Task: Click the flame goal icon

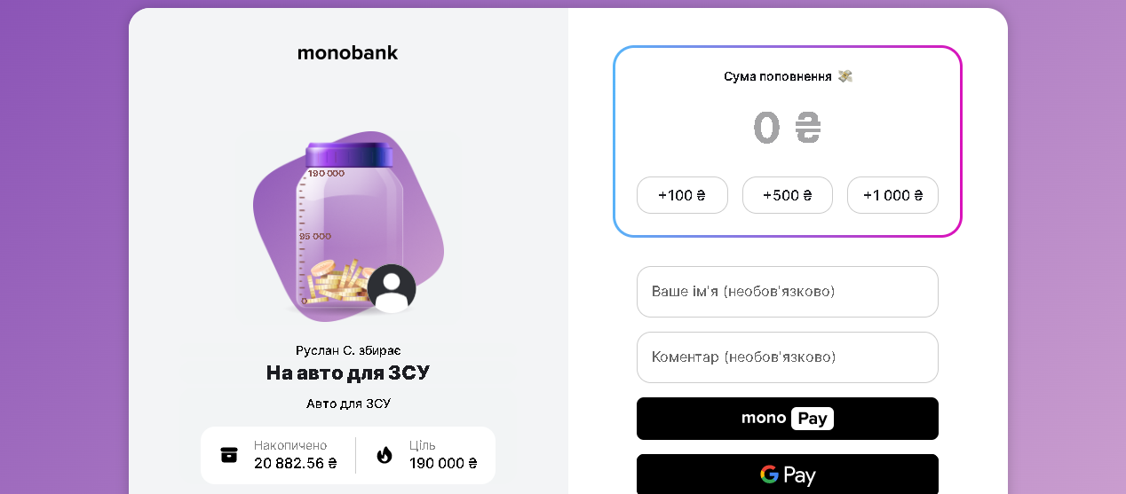Action: [x=384, y=455]
